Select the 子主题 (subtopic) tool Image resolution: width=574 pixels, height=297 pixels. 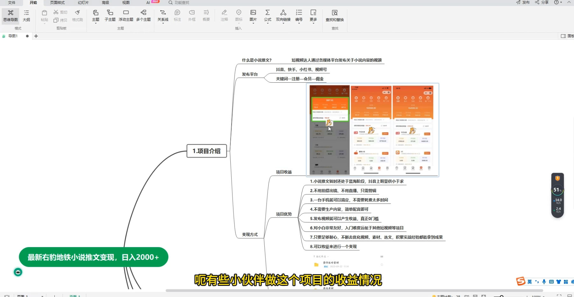(110, 15)
